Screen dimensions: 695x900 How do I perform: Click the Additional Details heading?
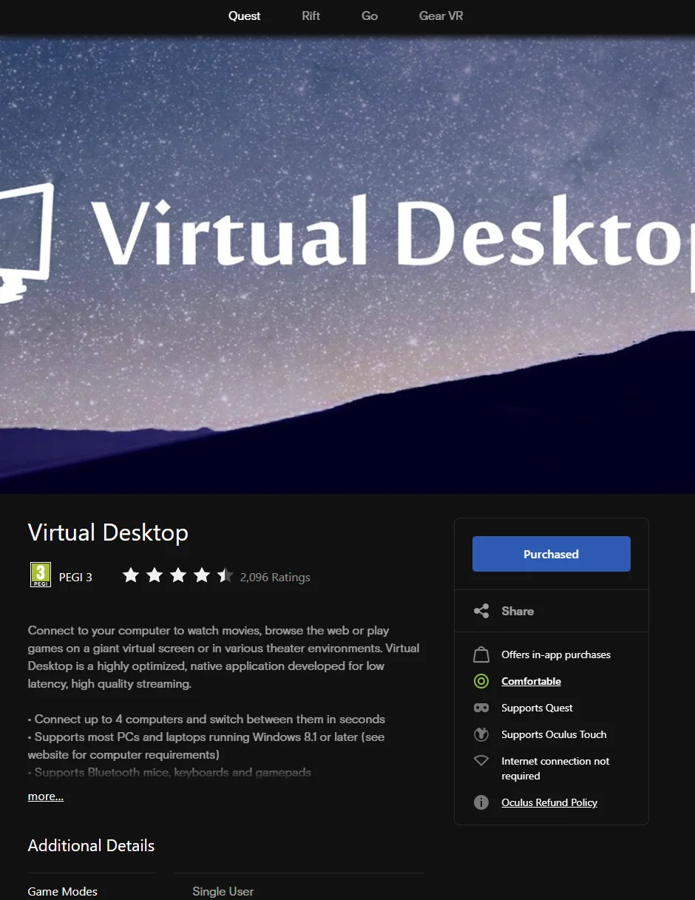click(x=91, y=845)
